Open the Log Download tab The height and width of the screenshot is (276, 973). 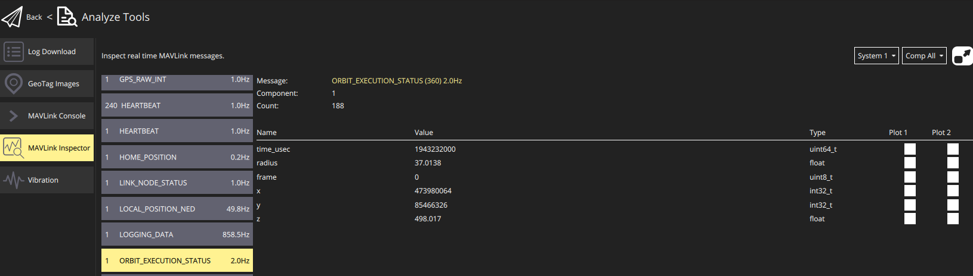pyautogui.click(x=52, y=52)
